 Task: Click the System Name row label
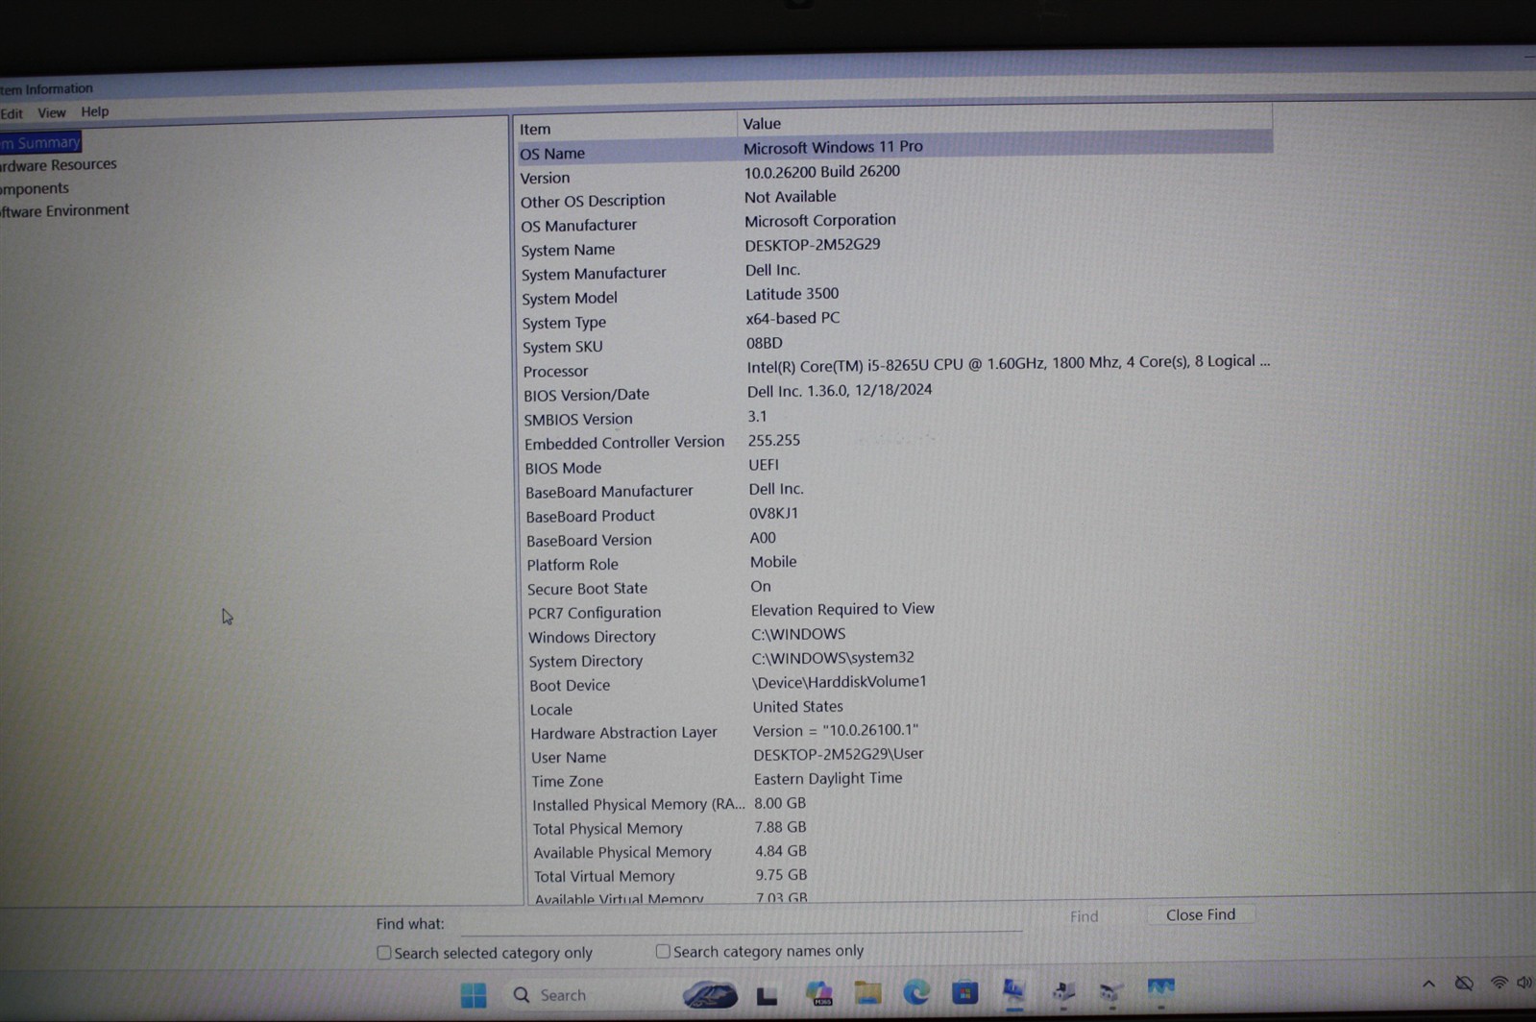point(568,250)
